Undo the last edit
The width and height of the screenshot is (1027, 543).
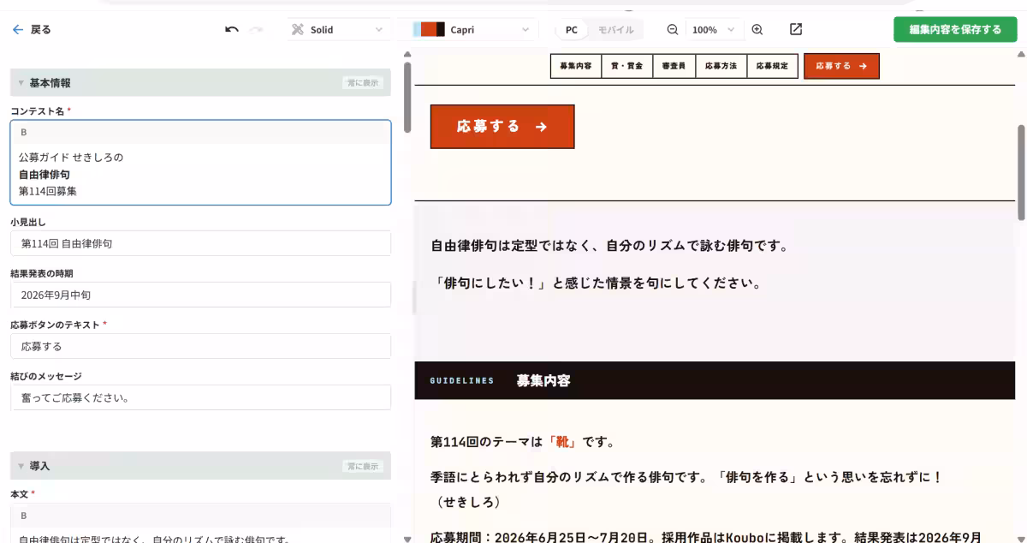(x=231, y=29)
